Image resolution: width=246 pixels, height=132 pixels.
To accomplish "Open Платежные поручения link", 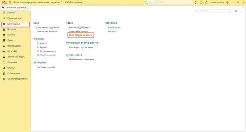I will [x=48, y=28].
